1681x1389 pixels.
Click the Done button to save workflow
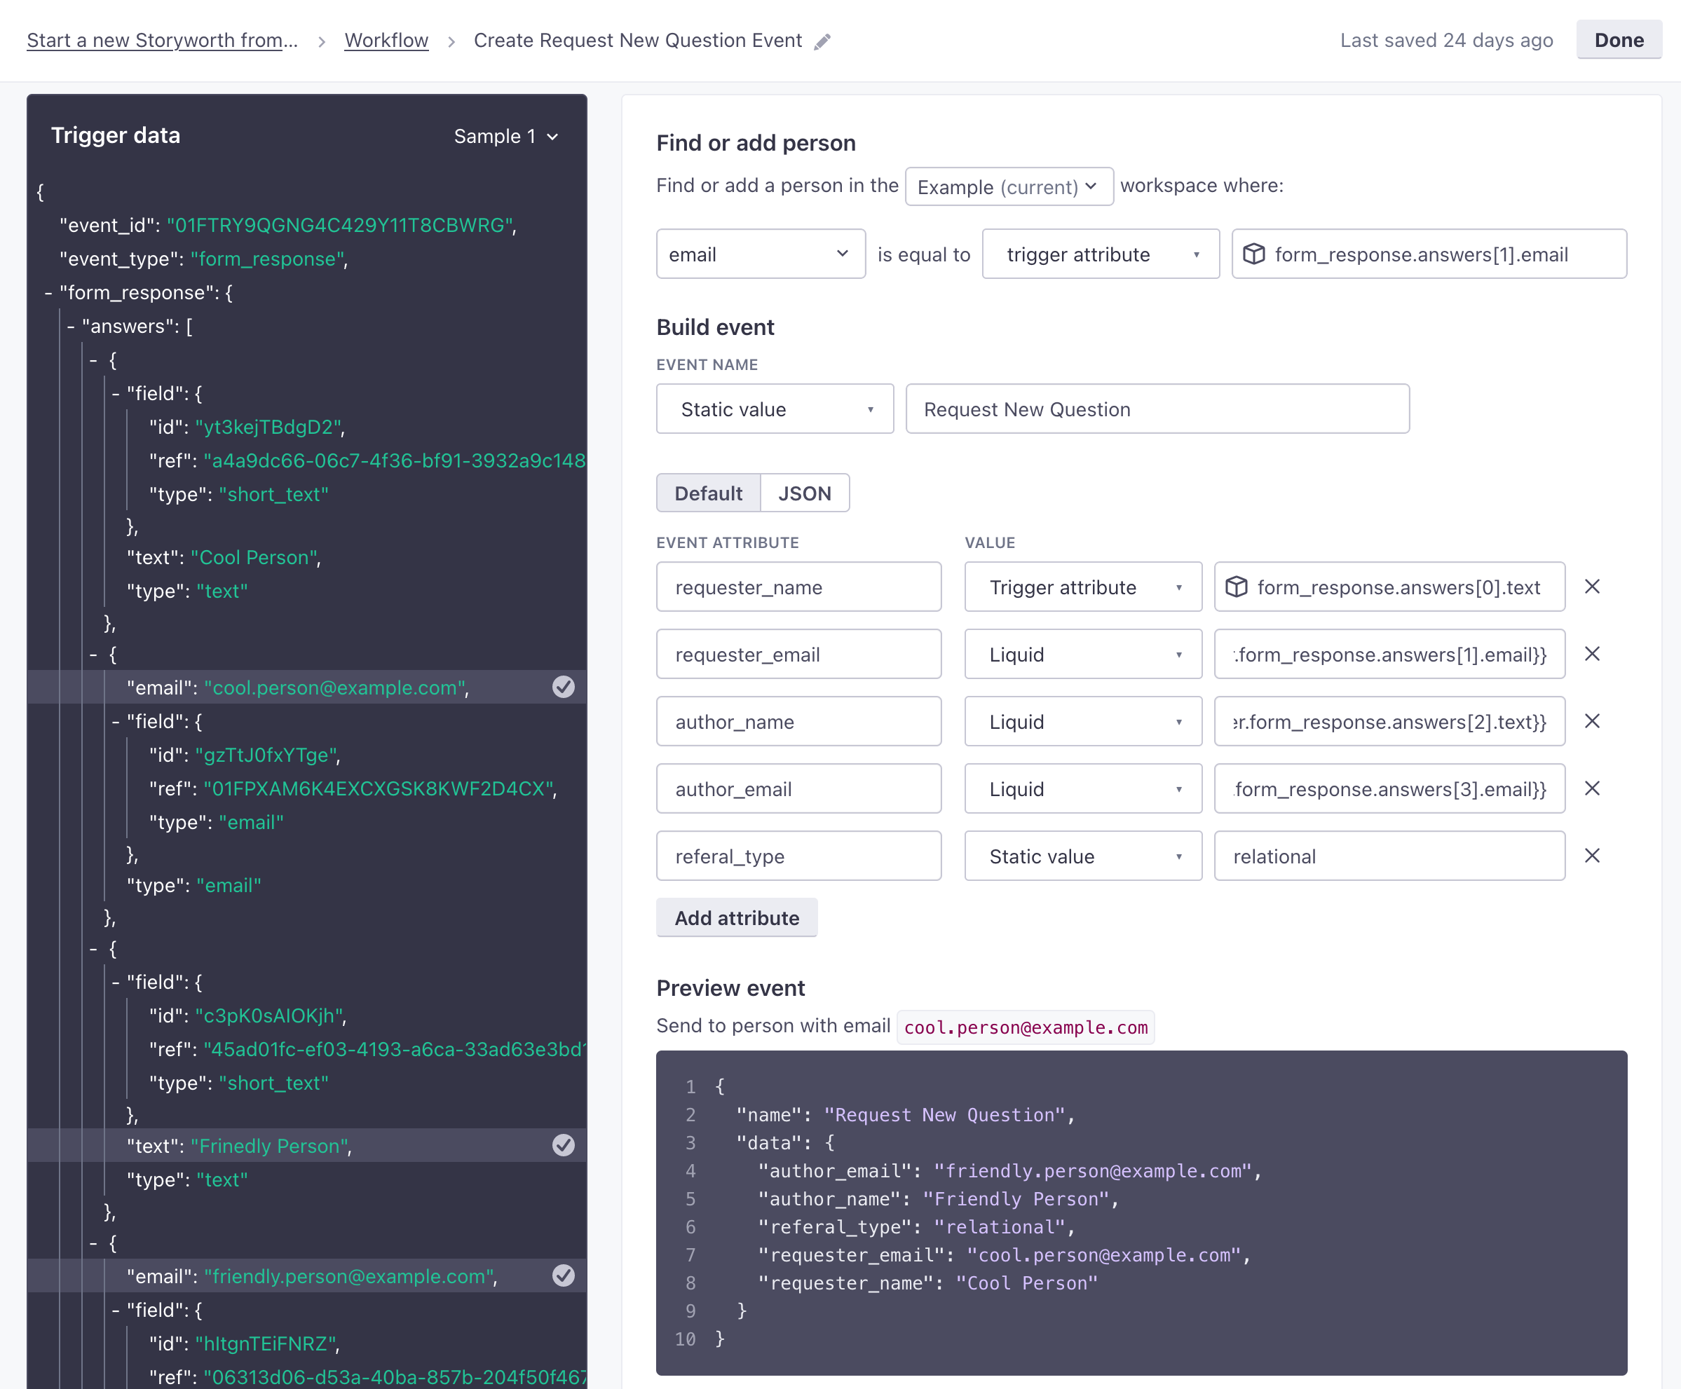click(1618, 39)
